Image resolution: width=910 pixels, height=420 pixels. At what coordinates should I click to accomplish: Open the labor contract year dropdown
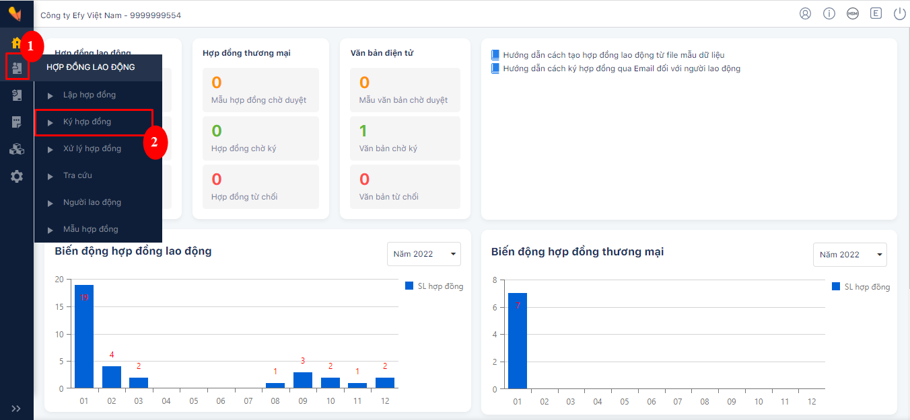coord(424,254)
